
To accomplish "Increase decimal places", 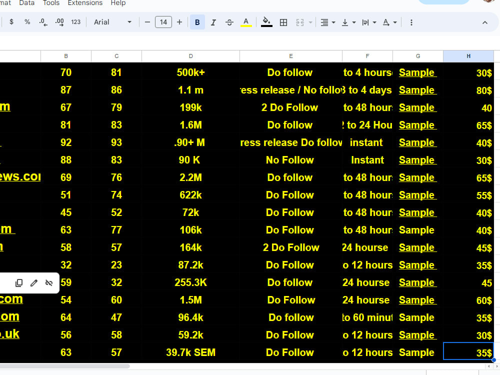I will tap(59, 22).
